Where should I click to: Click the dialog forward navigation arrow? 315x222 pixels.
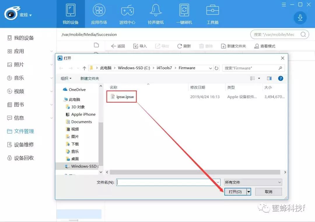(71, 68)
